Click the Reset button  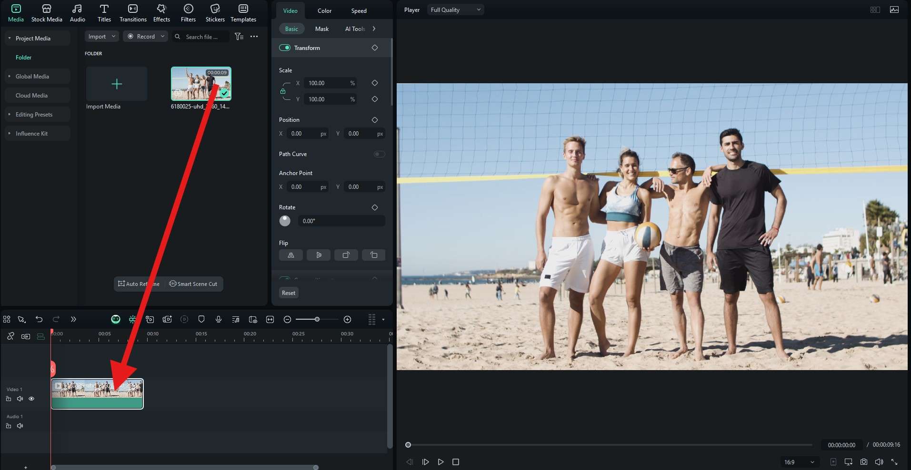[x=289, y=293]
